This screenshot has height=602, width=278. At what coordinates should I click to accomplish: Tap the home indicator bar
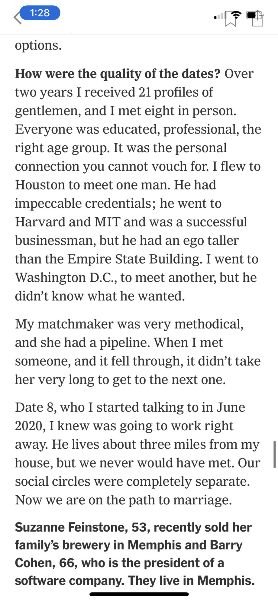click(x=139, y=594)
